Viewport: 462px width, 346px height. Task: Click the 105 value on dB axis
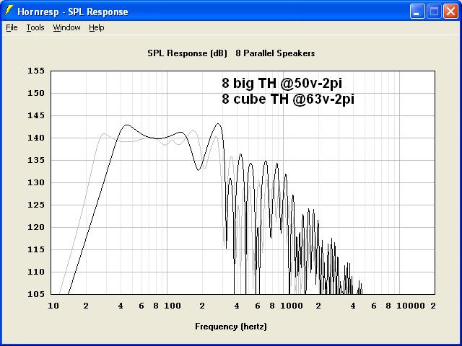(36, 294)
